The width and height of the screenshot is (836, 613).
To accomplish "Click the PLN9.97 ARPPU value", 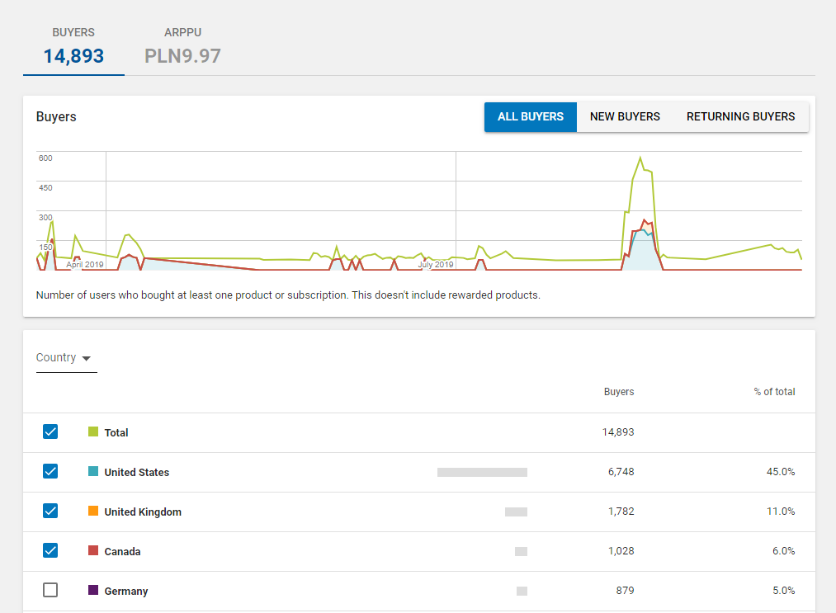I will (182, 56).
